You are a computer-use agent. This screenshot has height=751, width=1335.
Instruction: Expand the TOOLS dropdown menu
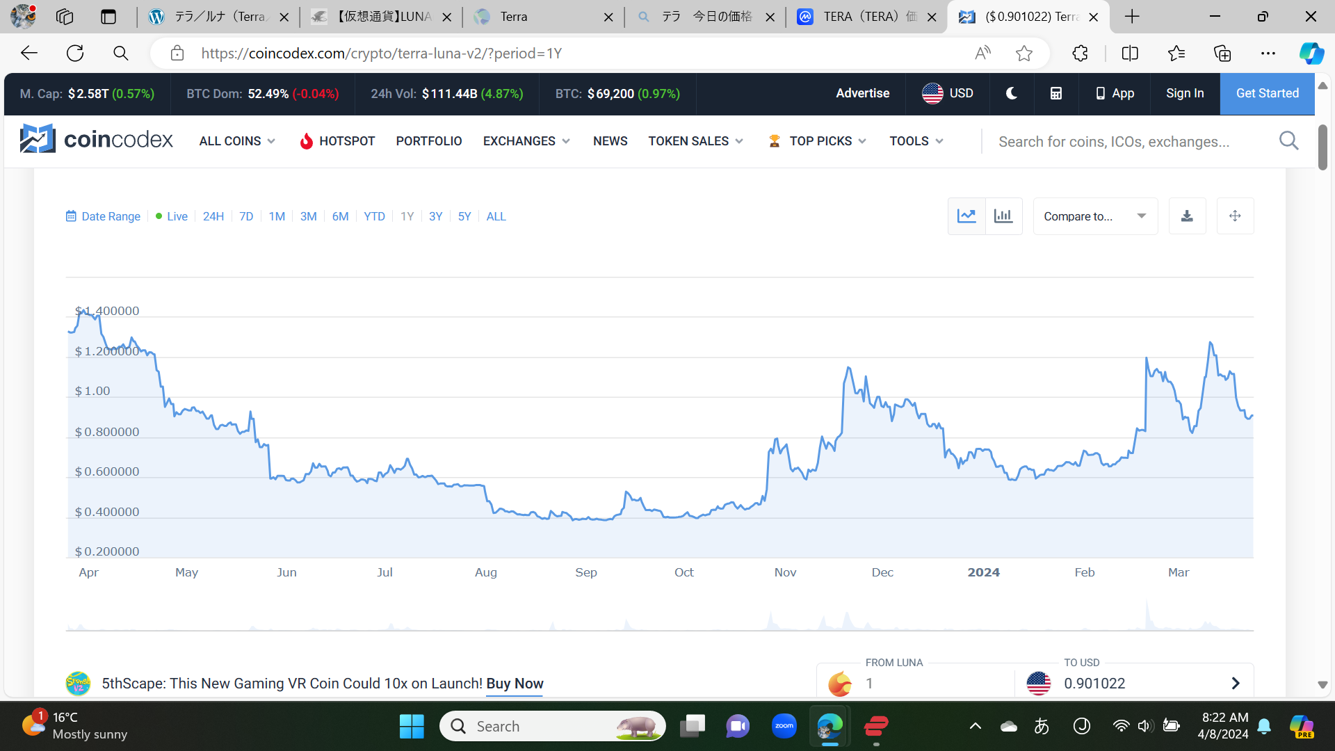pos(916,141)
